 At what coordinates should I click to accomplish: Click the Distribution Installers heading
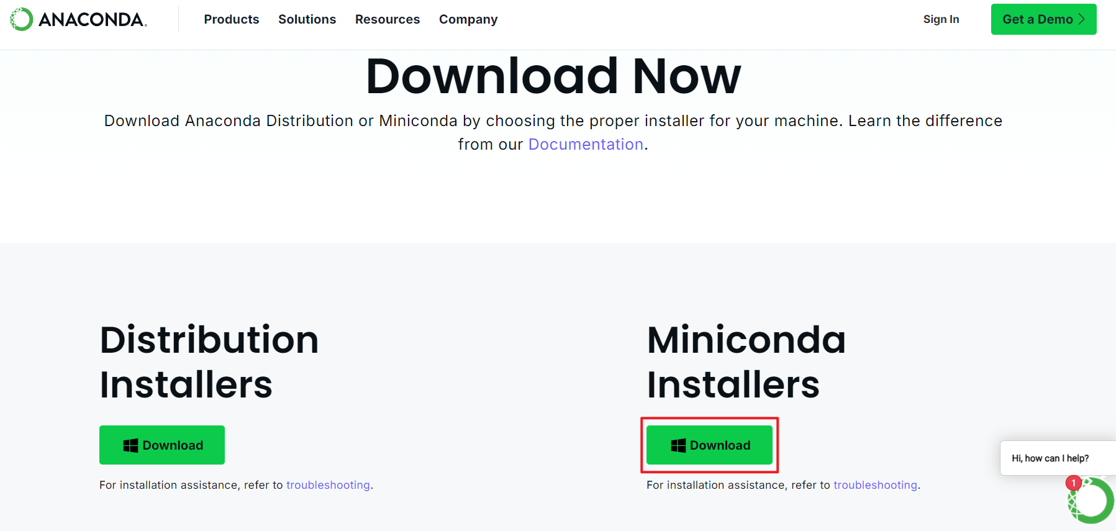coord(209,362)
